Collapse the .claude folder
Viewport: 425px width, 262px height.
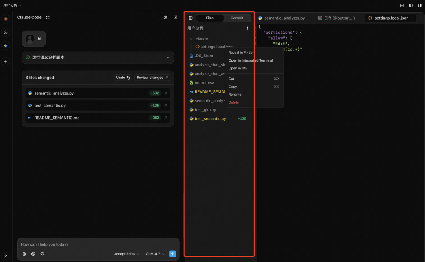(191, 39)
